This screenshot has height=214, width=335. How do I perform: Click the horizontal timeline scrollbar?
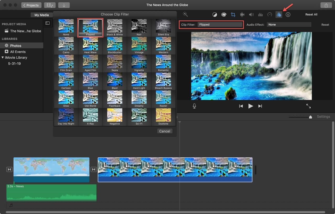tap(165, 212)
